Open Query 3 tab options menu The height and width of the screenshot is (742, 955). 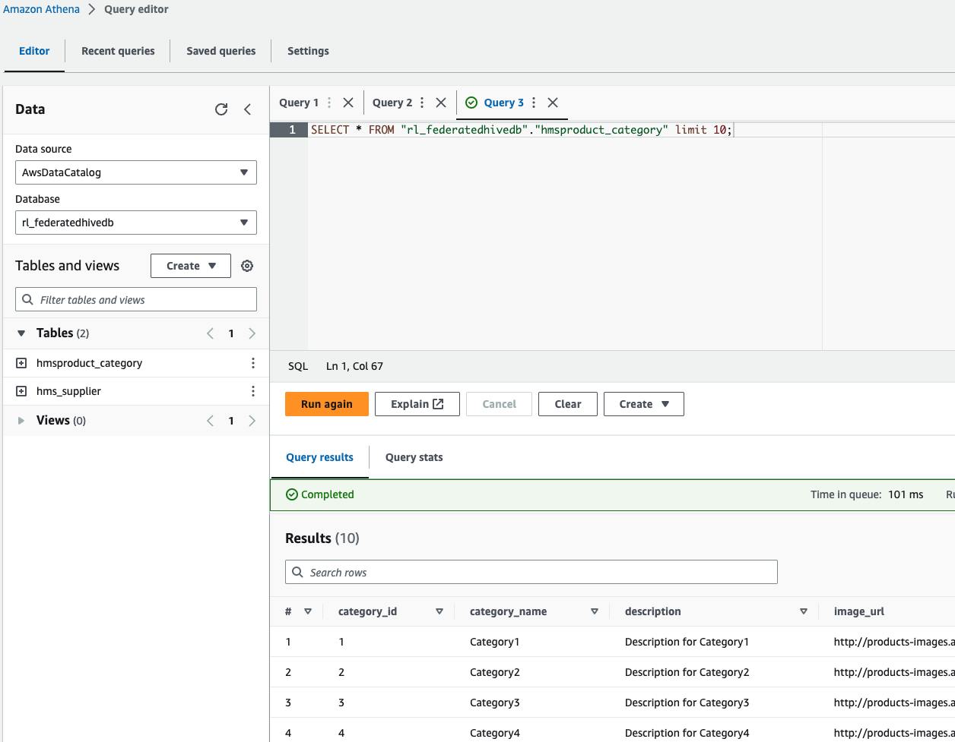(534, 103)
